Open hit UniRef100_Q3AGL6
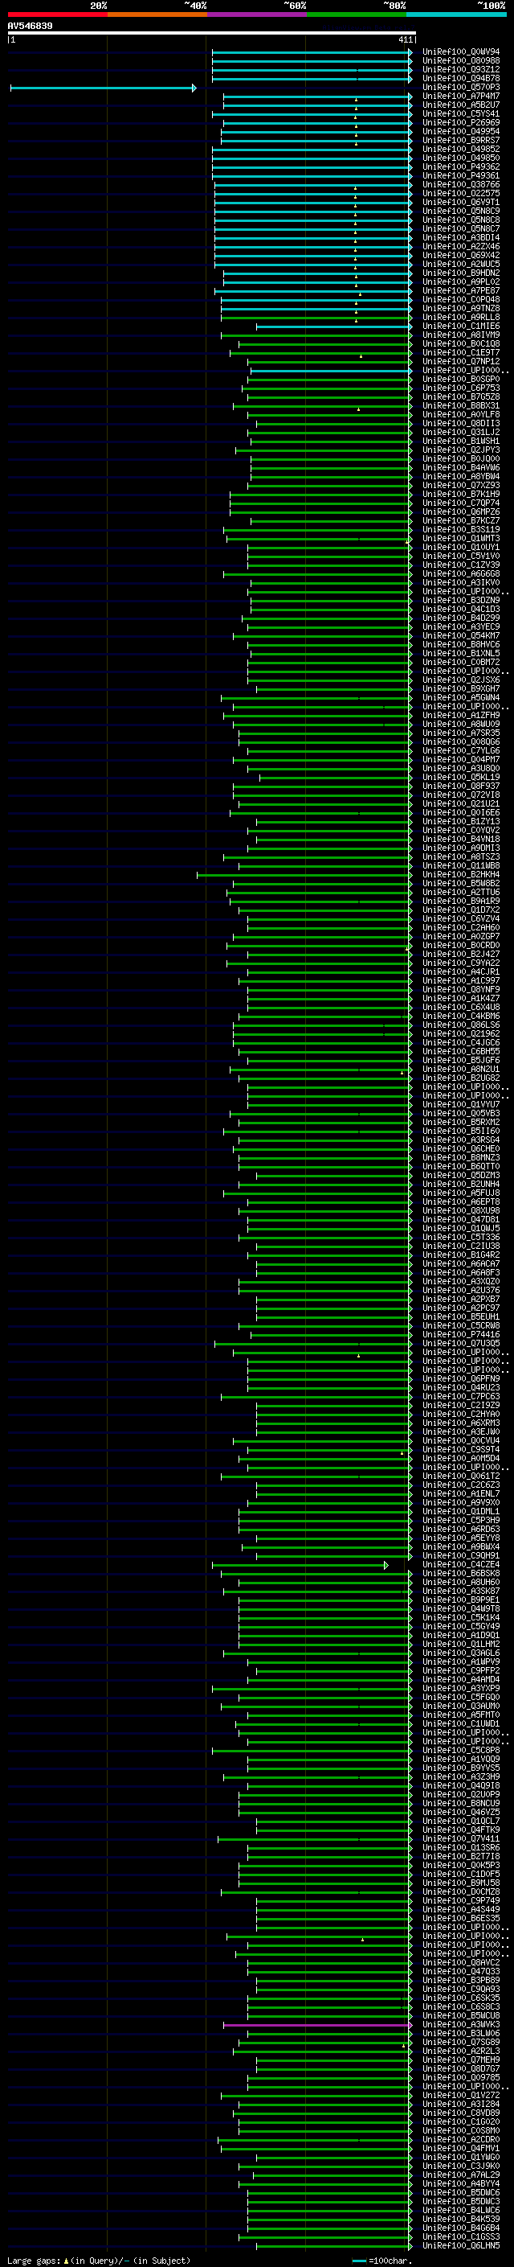Screen dimensions: 514x2267 click(461, 1653)
